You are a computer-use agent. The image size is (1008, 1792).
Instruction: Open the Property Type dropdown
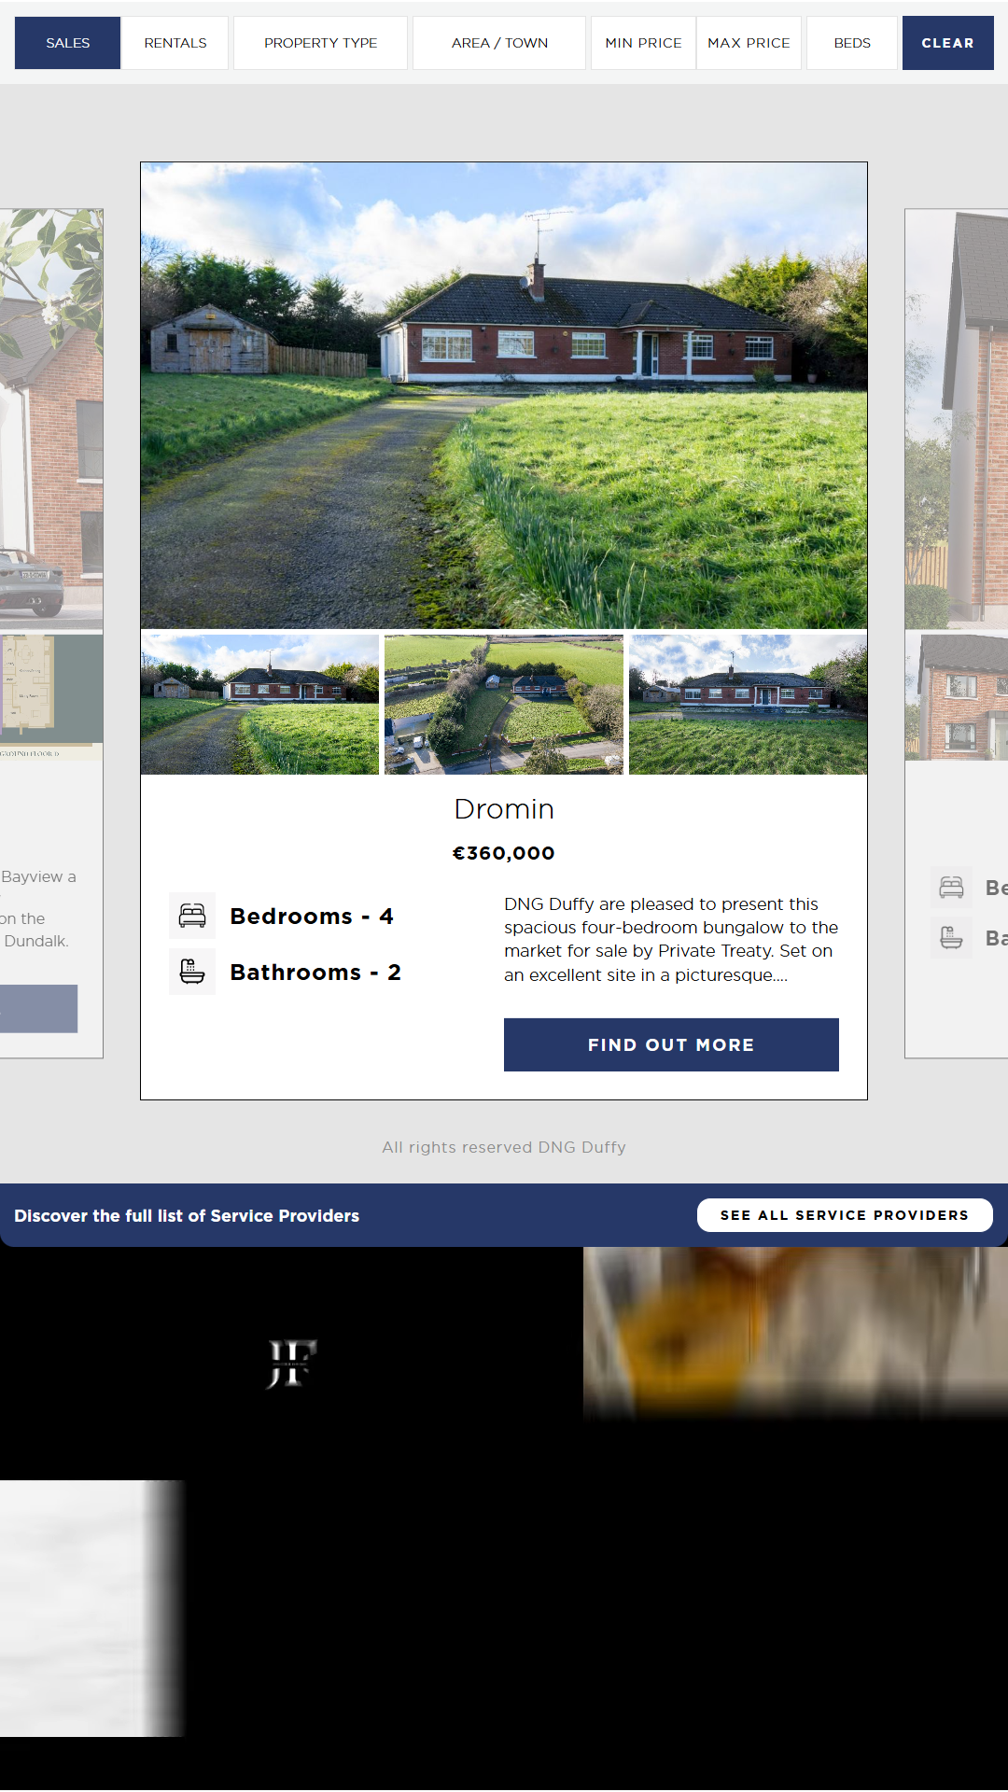[320, 43]
